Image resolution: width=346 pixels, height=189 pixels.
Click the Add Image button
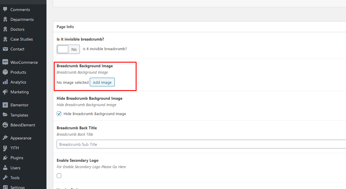[102, 82]
